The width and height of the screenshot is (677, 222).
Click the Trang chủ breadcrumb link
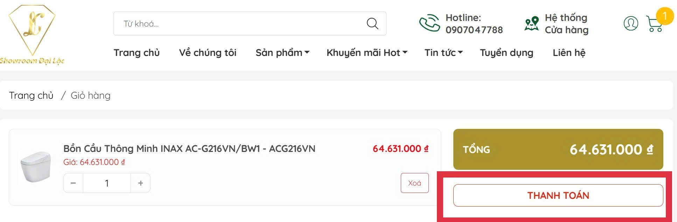click(31, 95)
